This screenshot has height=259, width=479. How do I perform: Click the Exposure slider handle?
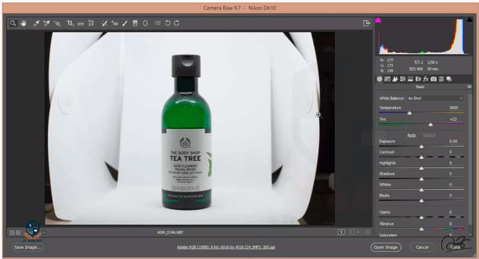pos(421,146)
